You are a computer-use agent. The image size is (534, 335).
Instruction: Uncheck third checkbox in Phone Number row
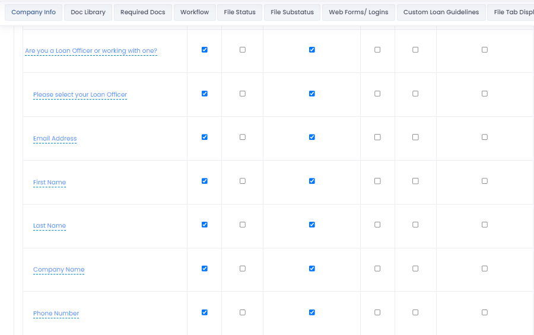(312, 312)
